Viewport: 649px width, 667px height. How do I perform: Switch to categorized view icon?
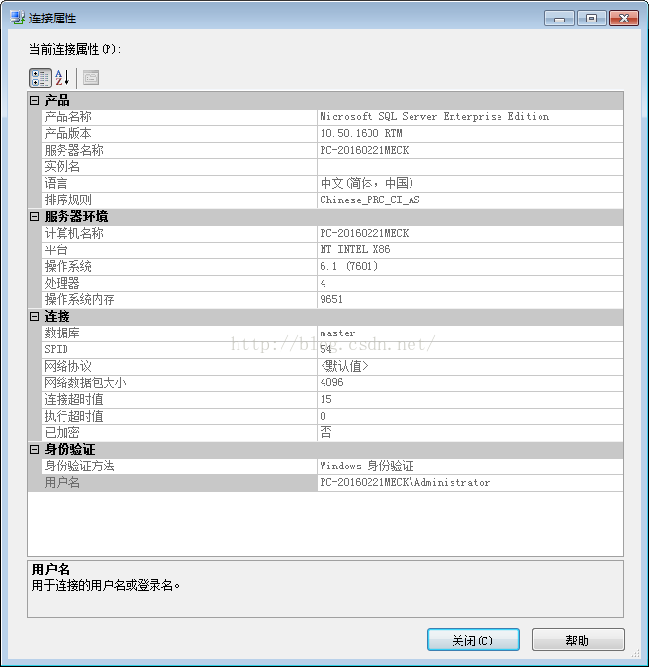click(x=40, y=78)
